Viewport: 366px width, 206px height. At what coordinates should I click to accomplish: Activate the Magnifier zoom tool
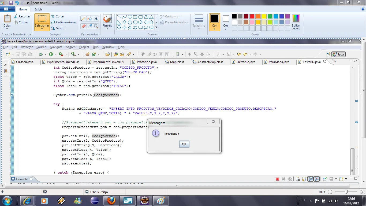96,26
